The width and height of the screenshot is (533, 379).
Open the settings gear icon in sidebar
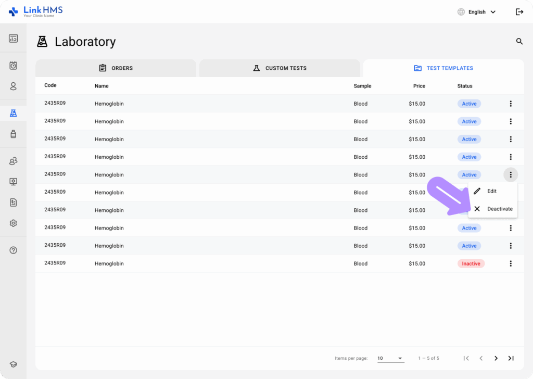pyautogui.click(x=13, y=223)
